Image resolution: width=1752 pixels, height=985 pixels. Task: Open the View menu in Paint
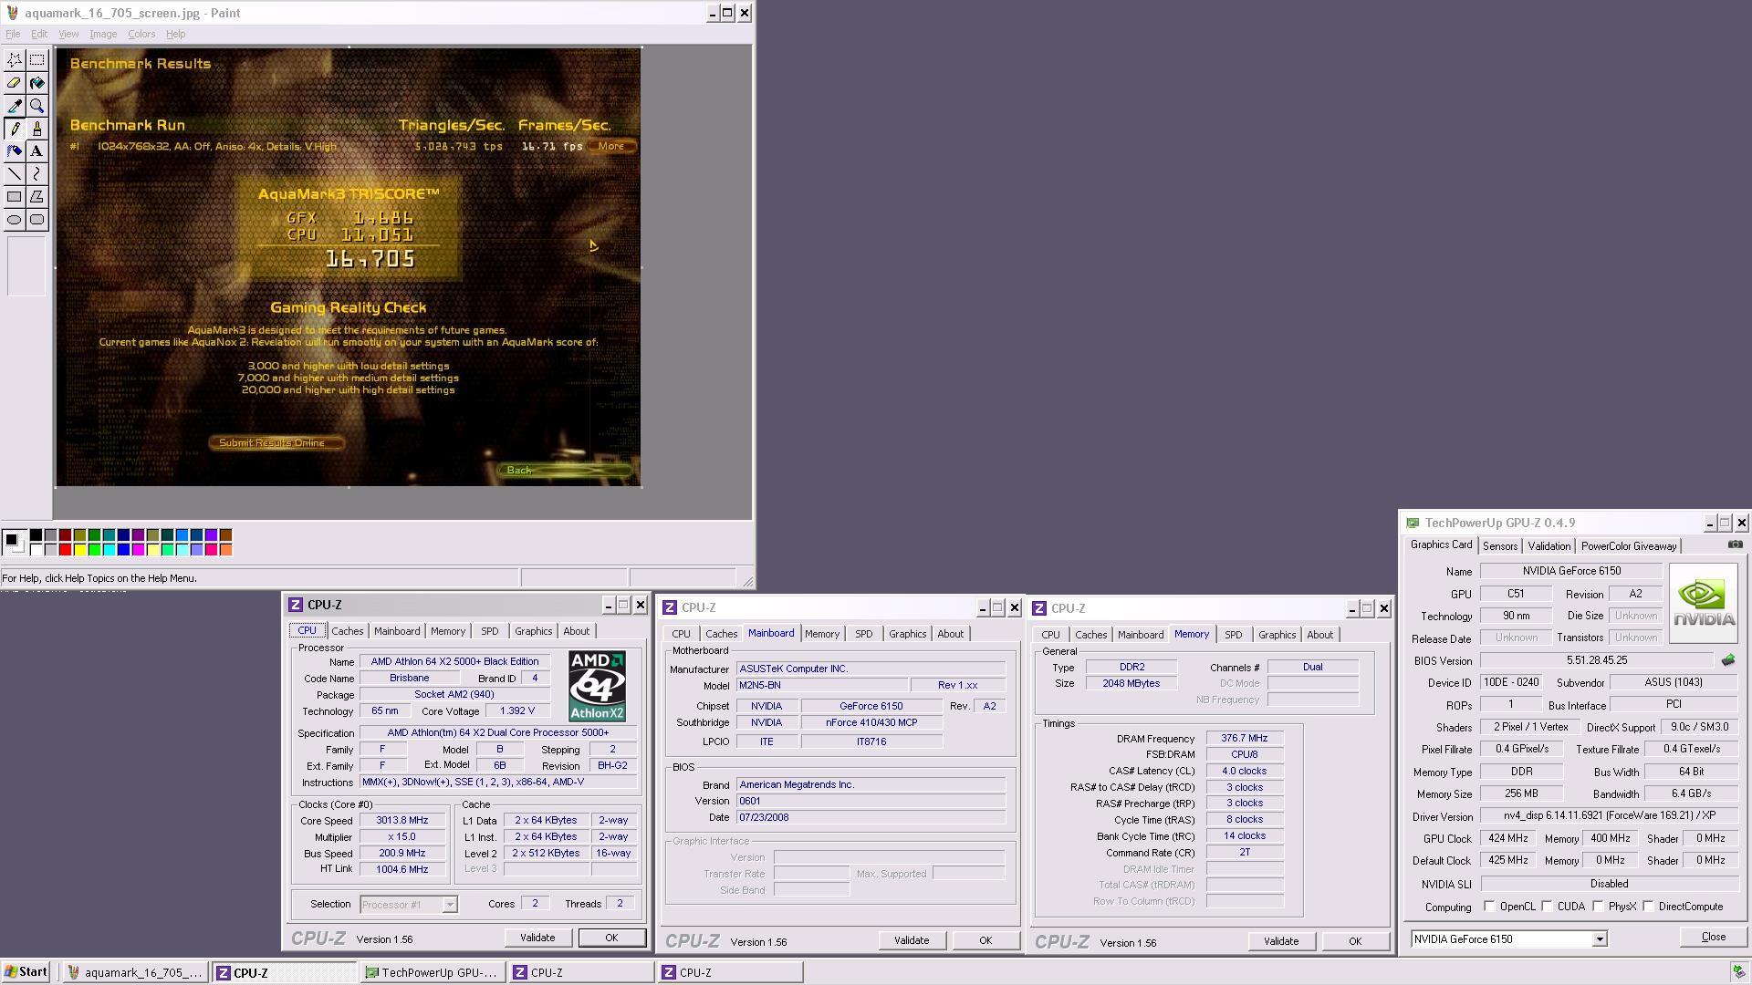coord(68,34)
